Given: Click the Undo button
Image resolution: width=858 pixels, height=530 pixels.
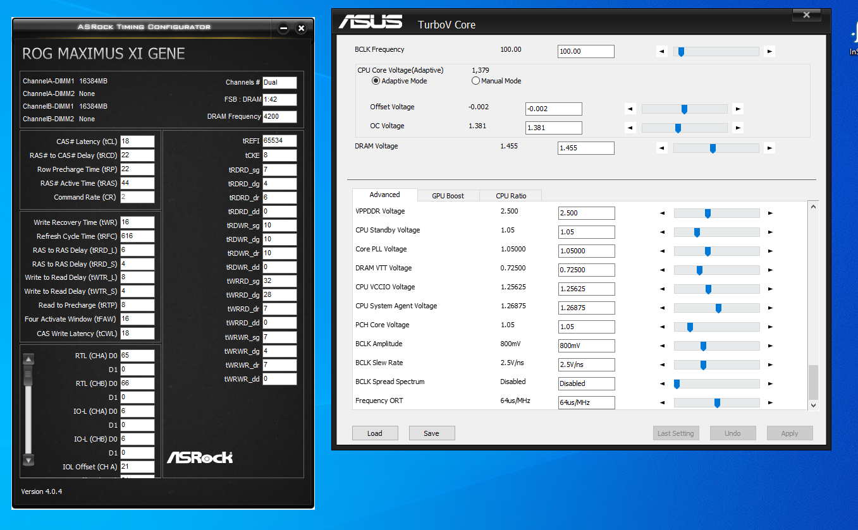Looking at the screenshot, I should (x=733, y=433).
